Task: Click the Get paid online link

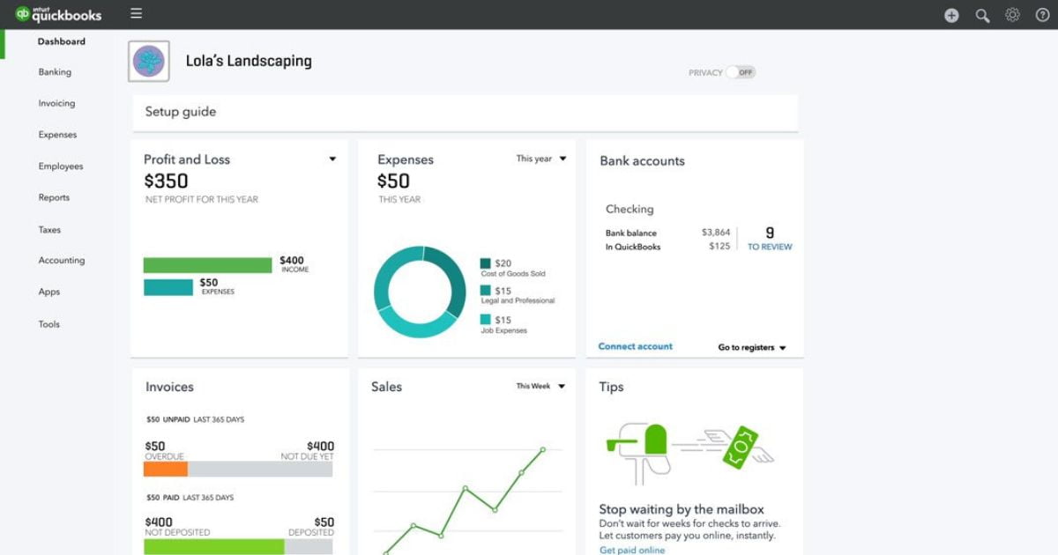Action: [x=632, y=550]
